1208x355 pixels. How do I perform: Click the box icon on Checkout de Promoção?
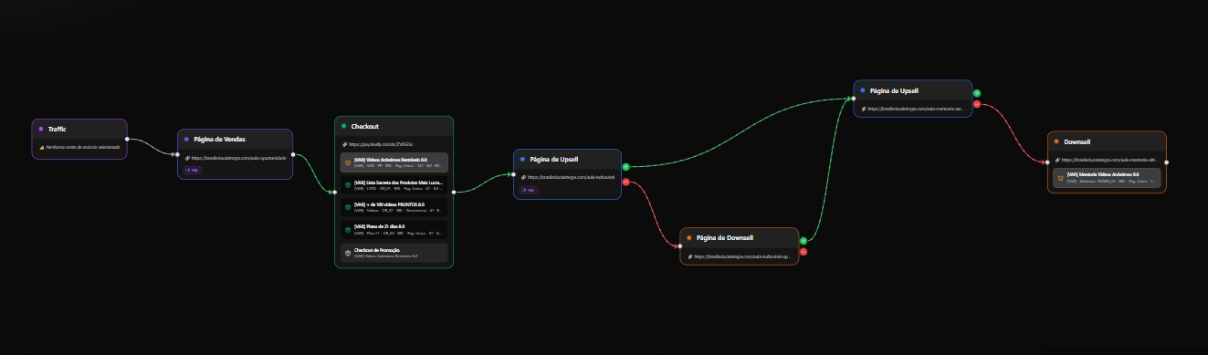(348, 252)
